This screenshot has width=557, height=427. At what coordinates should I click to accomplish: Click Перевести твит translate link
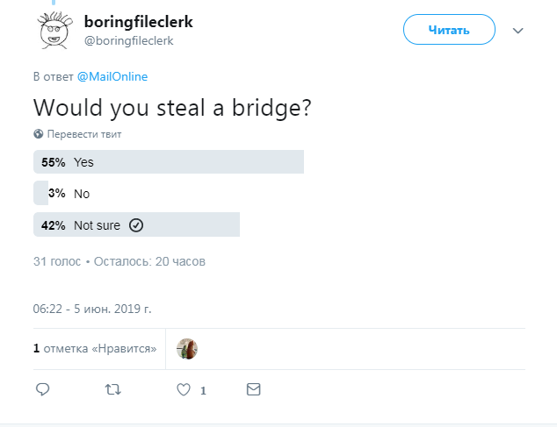[84, 134]
